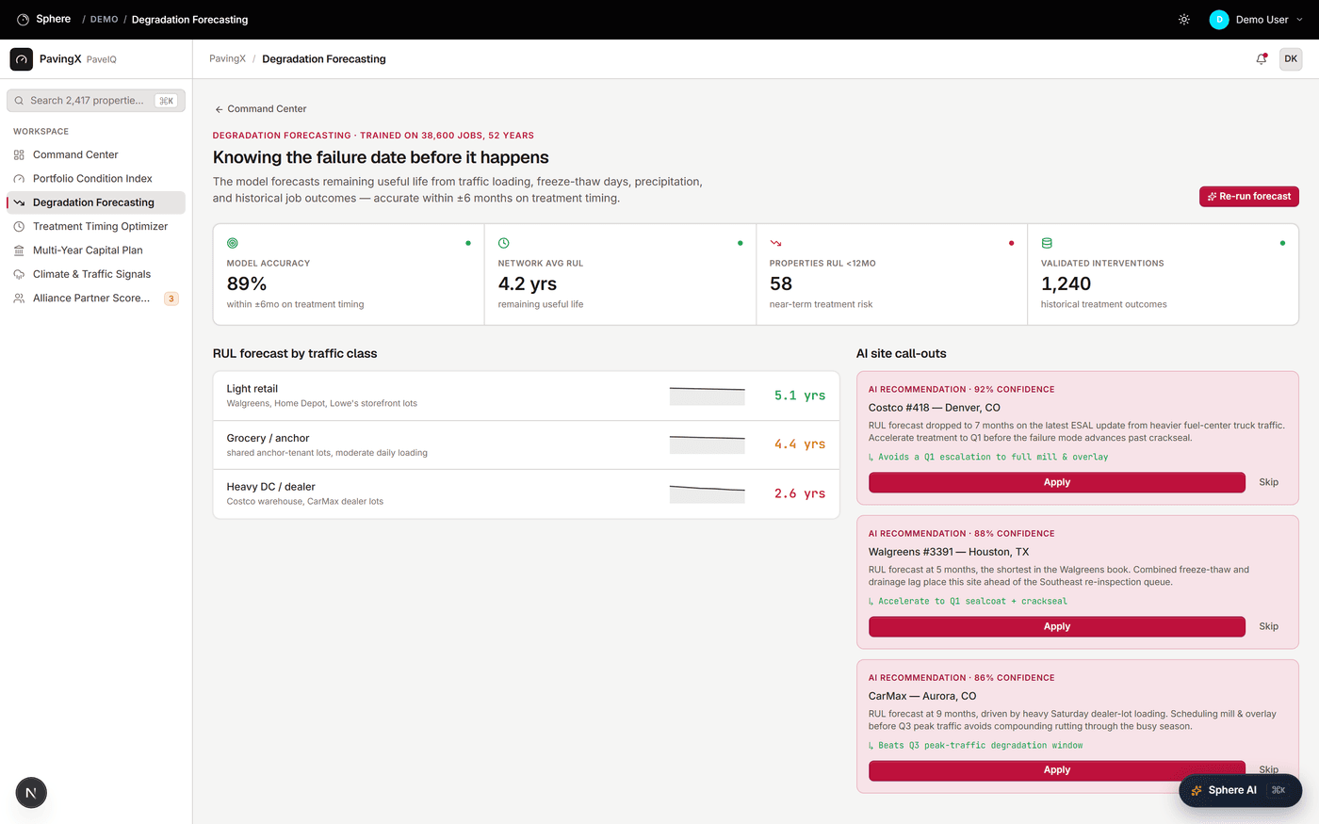Open Multi-Year Capital Plan page
The image size is (1319, 824).
tap(96, 250)
